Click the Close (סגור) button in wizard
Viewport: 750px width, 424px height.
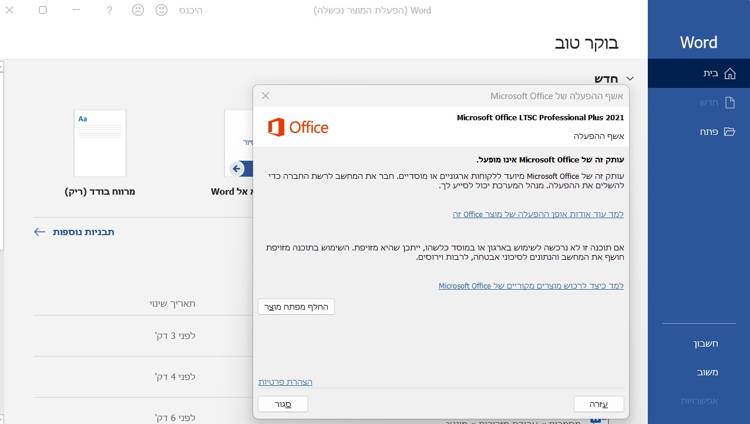283,404
